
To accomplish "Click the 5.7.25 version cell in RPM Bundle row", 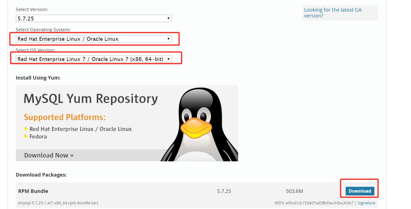I will (224, 191).
